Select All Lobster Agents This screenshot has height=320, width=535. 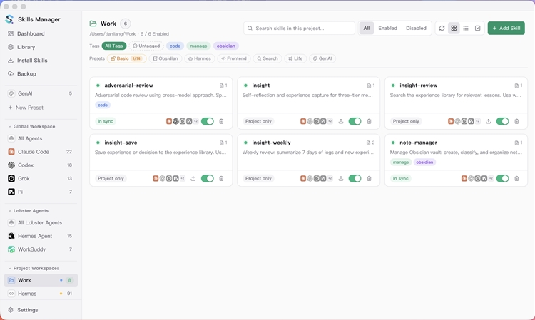41,223
